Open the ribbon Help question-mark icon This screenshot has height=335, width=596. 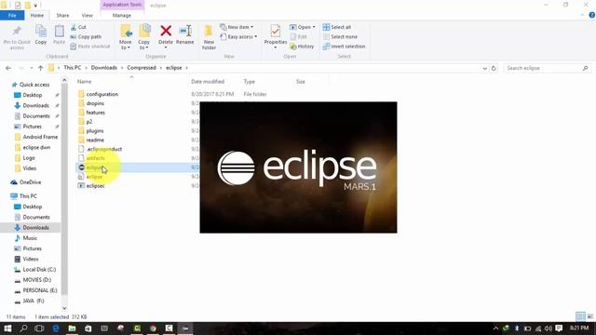click(x=592, y=15)
